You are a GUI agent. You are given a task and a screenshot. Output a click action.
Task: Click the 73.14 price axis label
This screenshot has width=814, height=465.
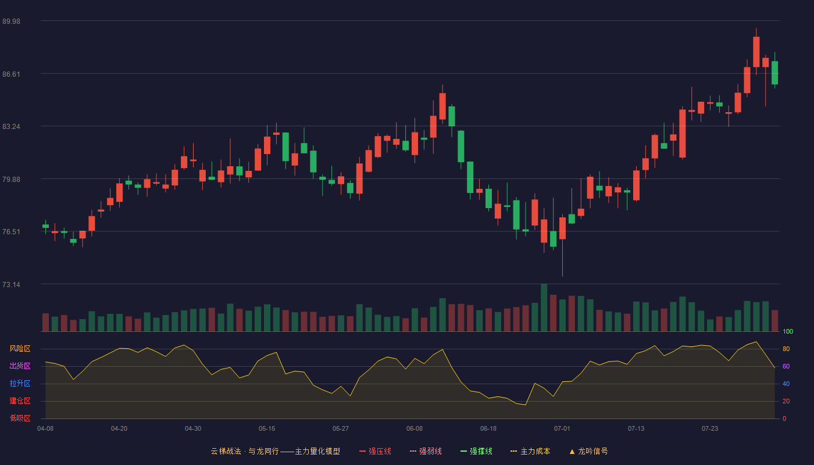[x=11, y=285]
